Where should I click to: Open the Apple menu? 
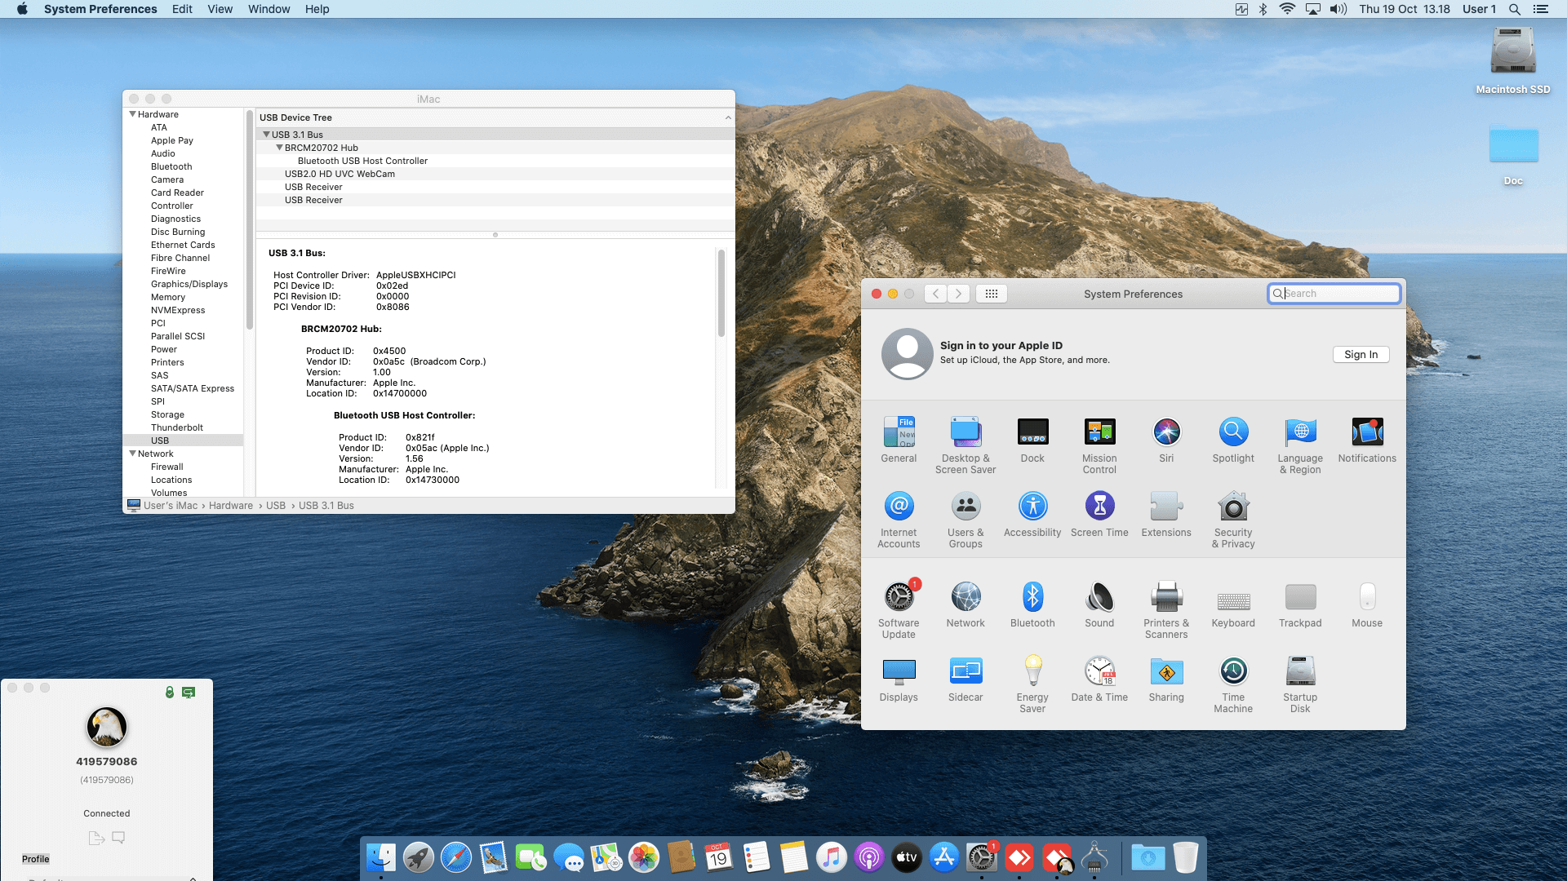tap(22, 9)
